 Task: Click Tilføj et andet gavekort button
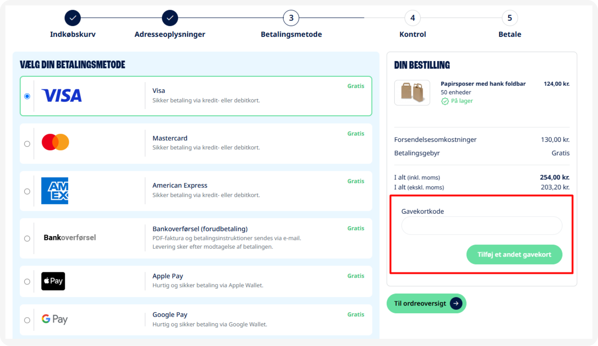pyautogui.click(x=514, y=254)
